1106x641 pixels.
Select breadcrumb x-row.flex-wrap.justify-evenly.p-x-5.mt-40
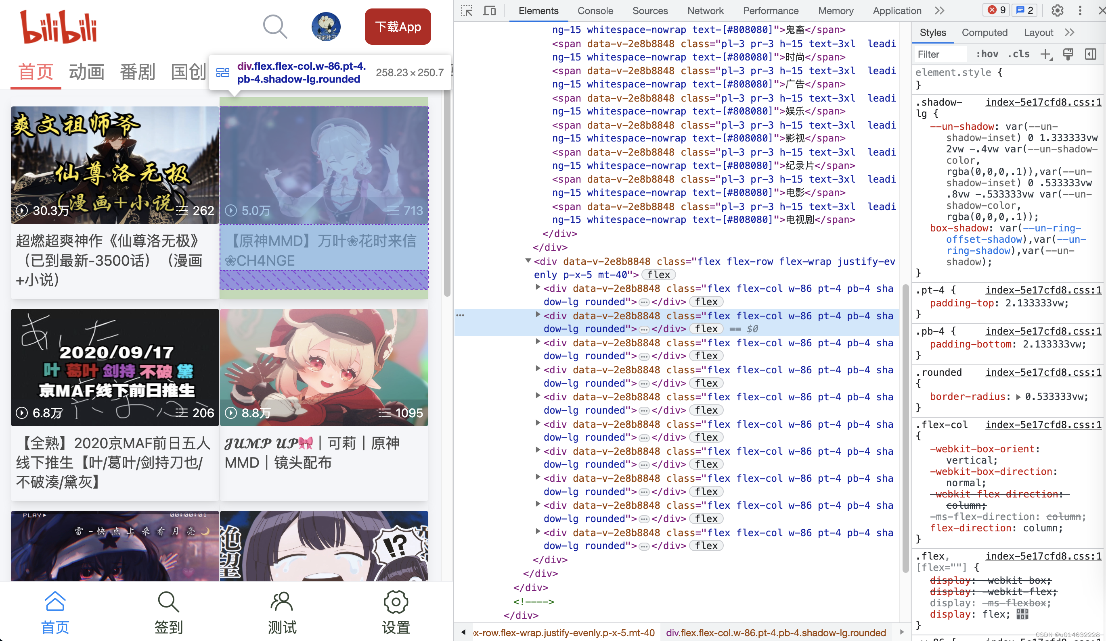pos(563,633)
